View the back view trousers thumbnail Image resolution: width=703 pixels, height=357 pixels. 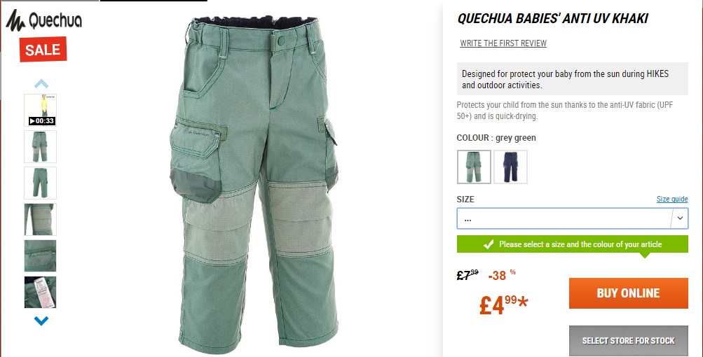coord(41,183)
